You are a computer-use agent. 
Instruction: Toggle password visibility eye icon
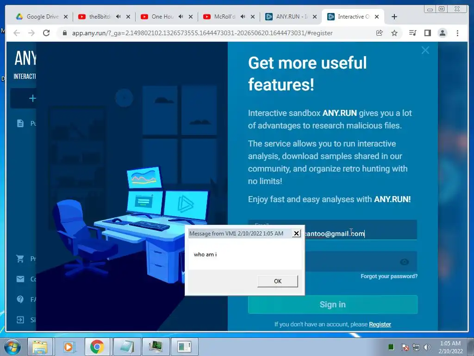405,262
